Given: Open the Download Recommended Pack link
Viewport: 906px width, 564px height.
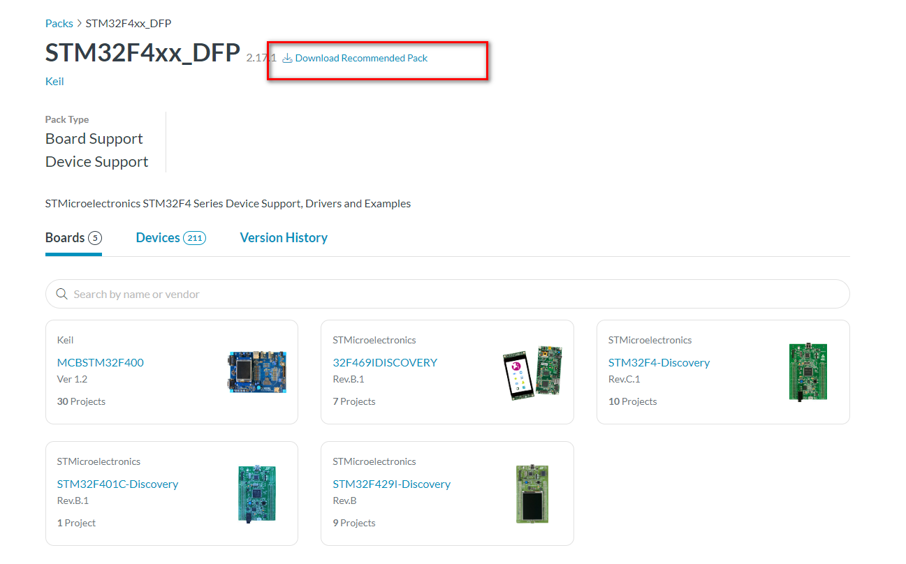Looking at the screenshot, I should (361, 58).
